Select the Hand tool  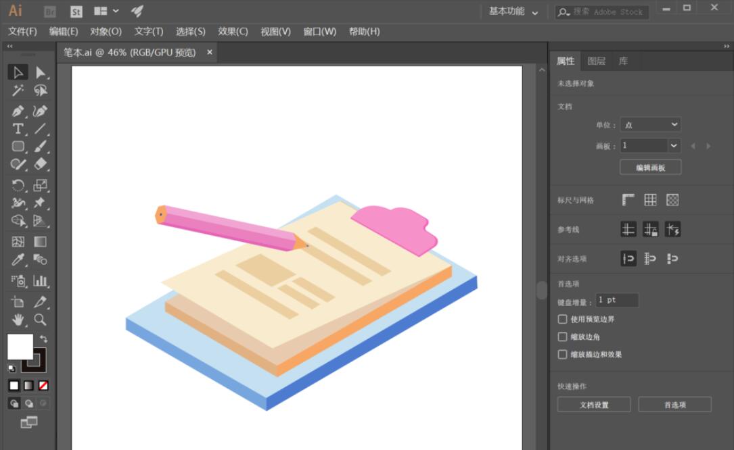pos(18,320)
